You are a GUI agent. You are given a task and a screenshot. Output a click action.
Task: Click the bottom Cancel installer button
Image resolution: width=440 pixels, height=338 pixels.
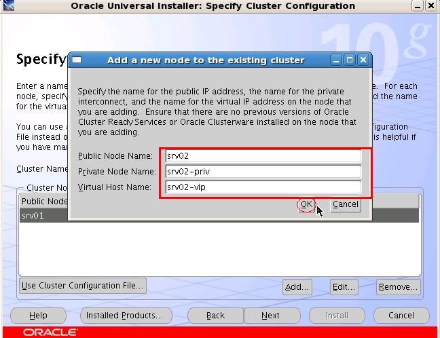(x=401, y=316)
